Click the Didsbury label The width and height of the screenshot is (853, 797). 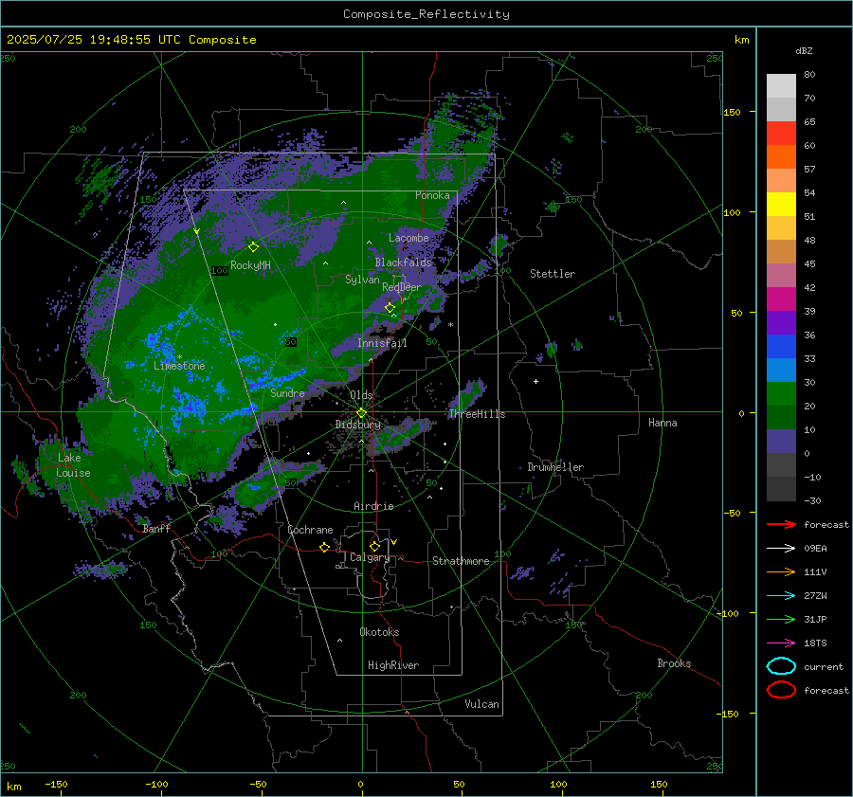[x=358, y=425]
